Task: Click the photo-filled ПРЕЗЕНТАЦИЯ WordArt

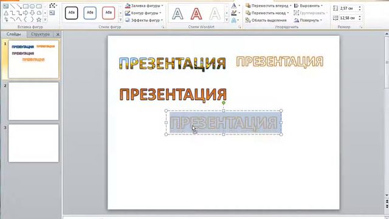Action: [x=173, y=63]
